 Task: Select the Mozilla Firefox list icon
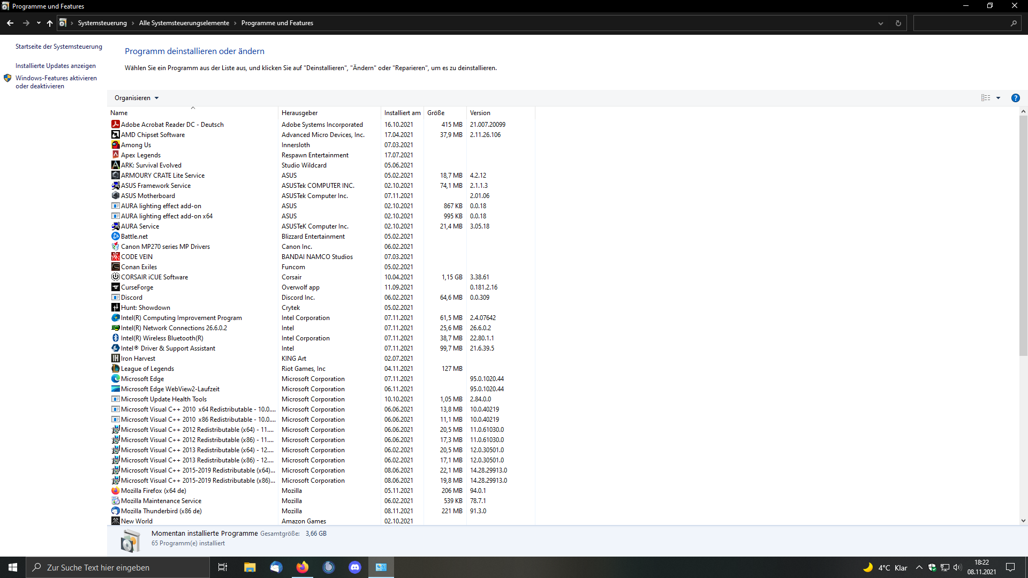(115, 490)
